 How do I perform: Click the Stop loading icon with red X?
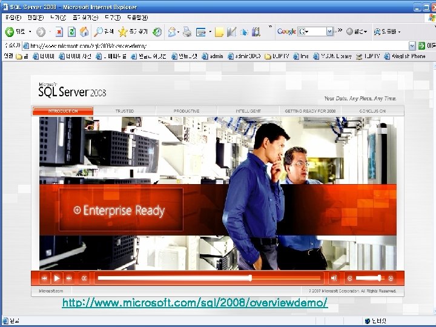pos(59,32)
